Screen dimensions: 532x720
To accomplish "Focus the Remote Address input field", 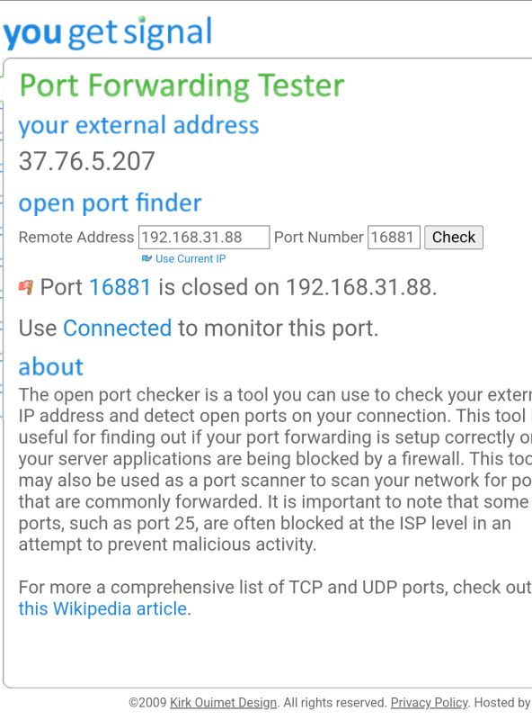I will click(204, 237).
